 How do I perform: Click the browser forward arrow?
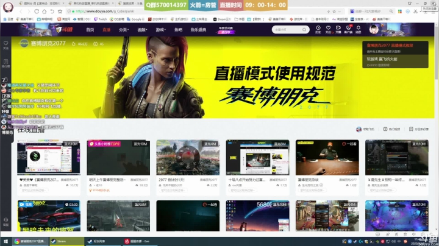coord(29,12)
